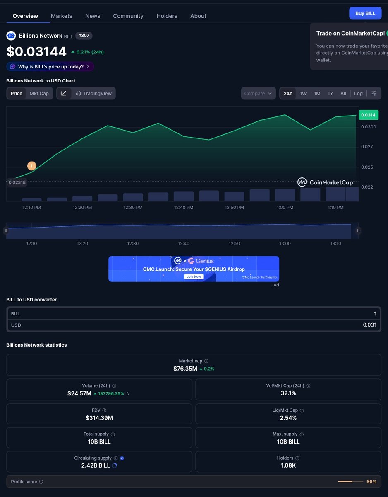Click the FDV info icon
Screen dimensions: 388x497
104,410
